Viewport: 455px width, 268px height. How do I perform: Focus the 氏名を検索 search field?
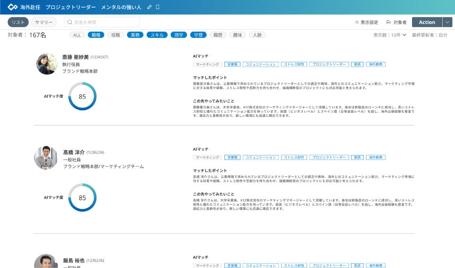[x=102, y=22]
